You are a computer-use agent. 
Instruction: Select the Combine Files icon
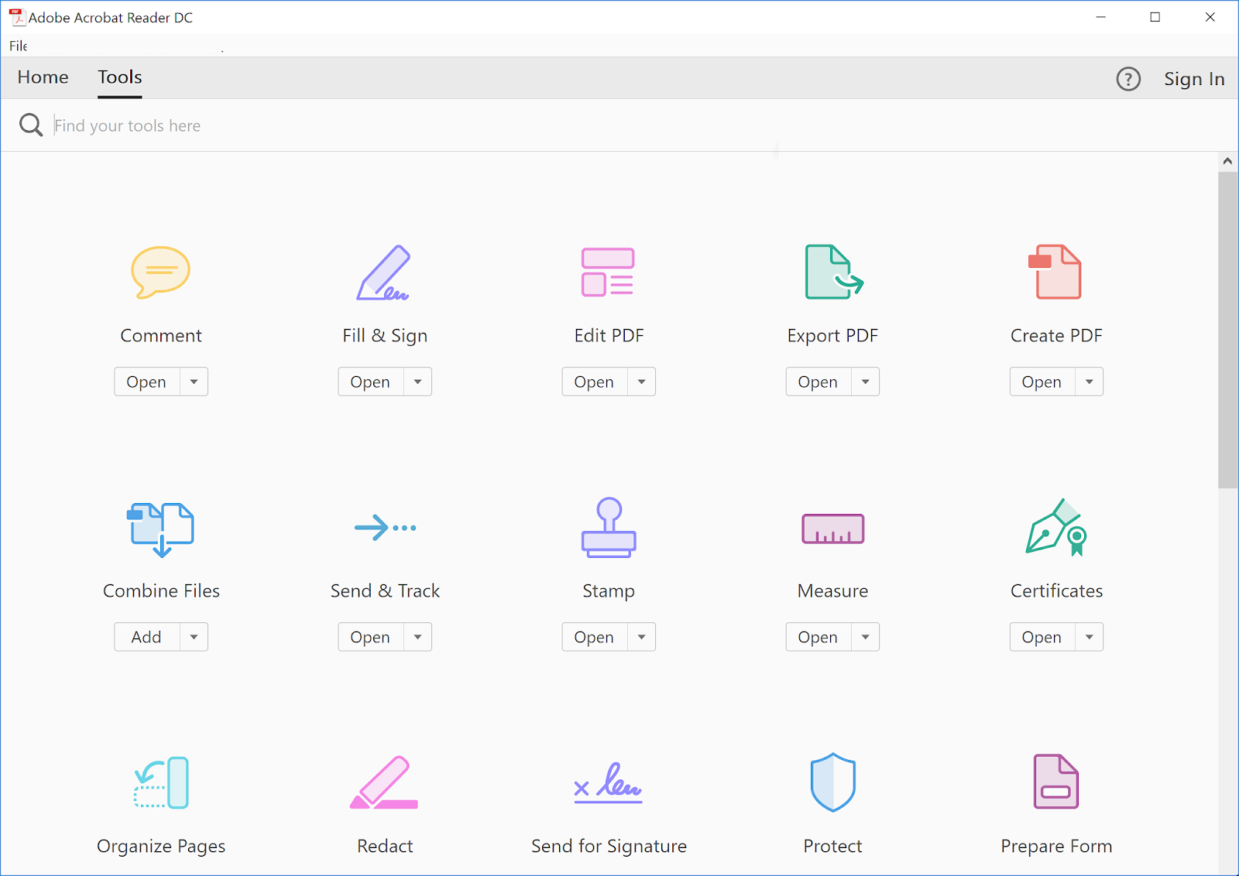point(160,529)
